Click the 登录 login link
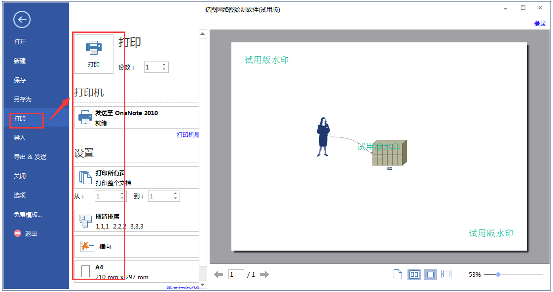 (x=541, y=23)
